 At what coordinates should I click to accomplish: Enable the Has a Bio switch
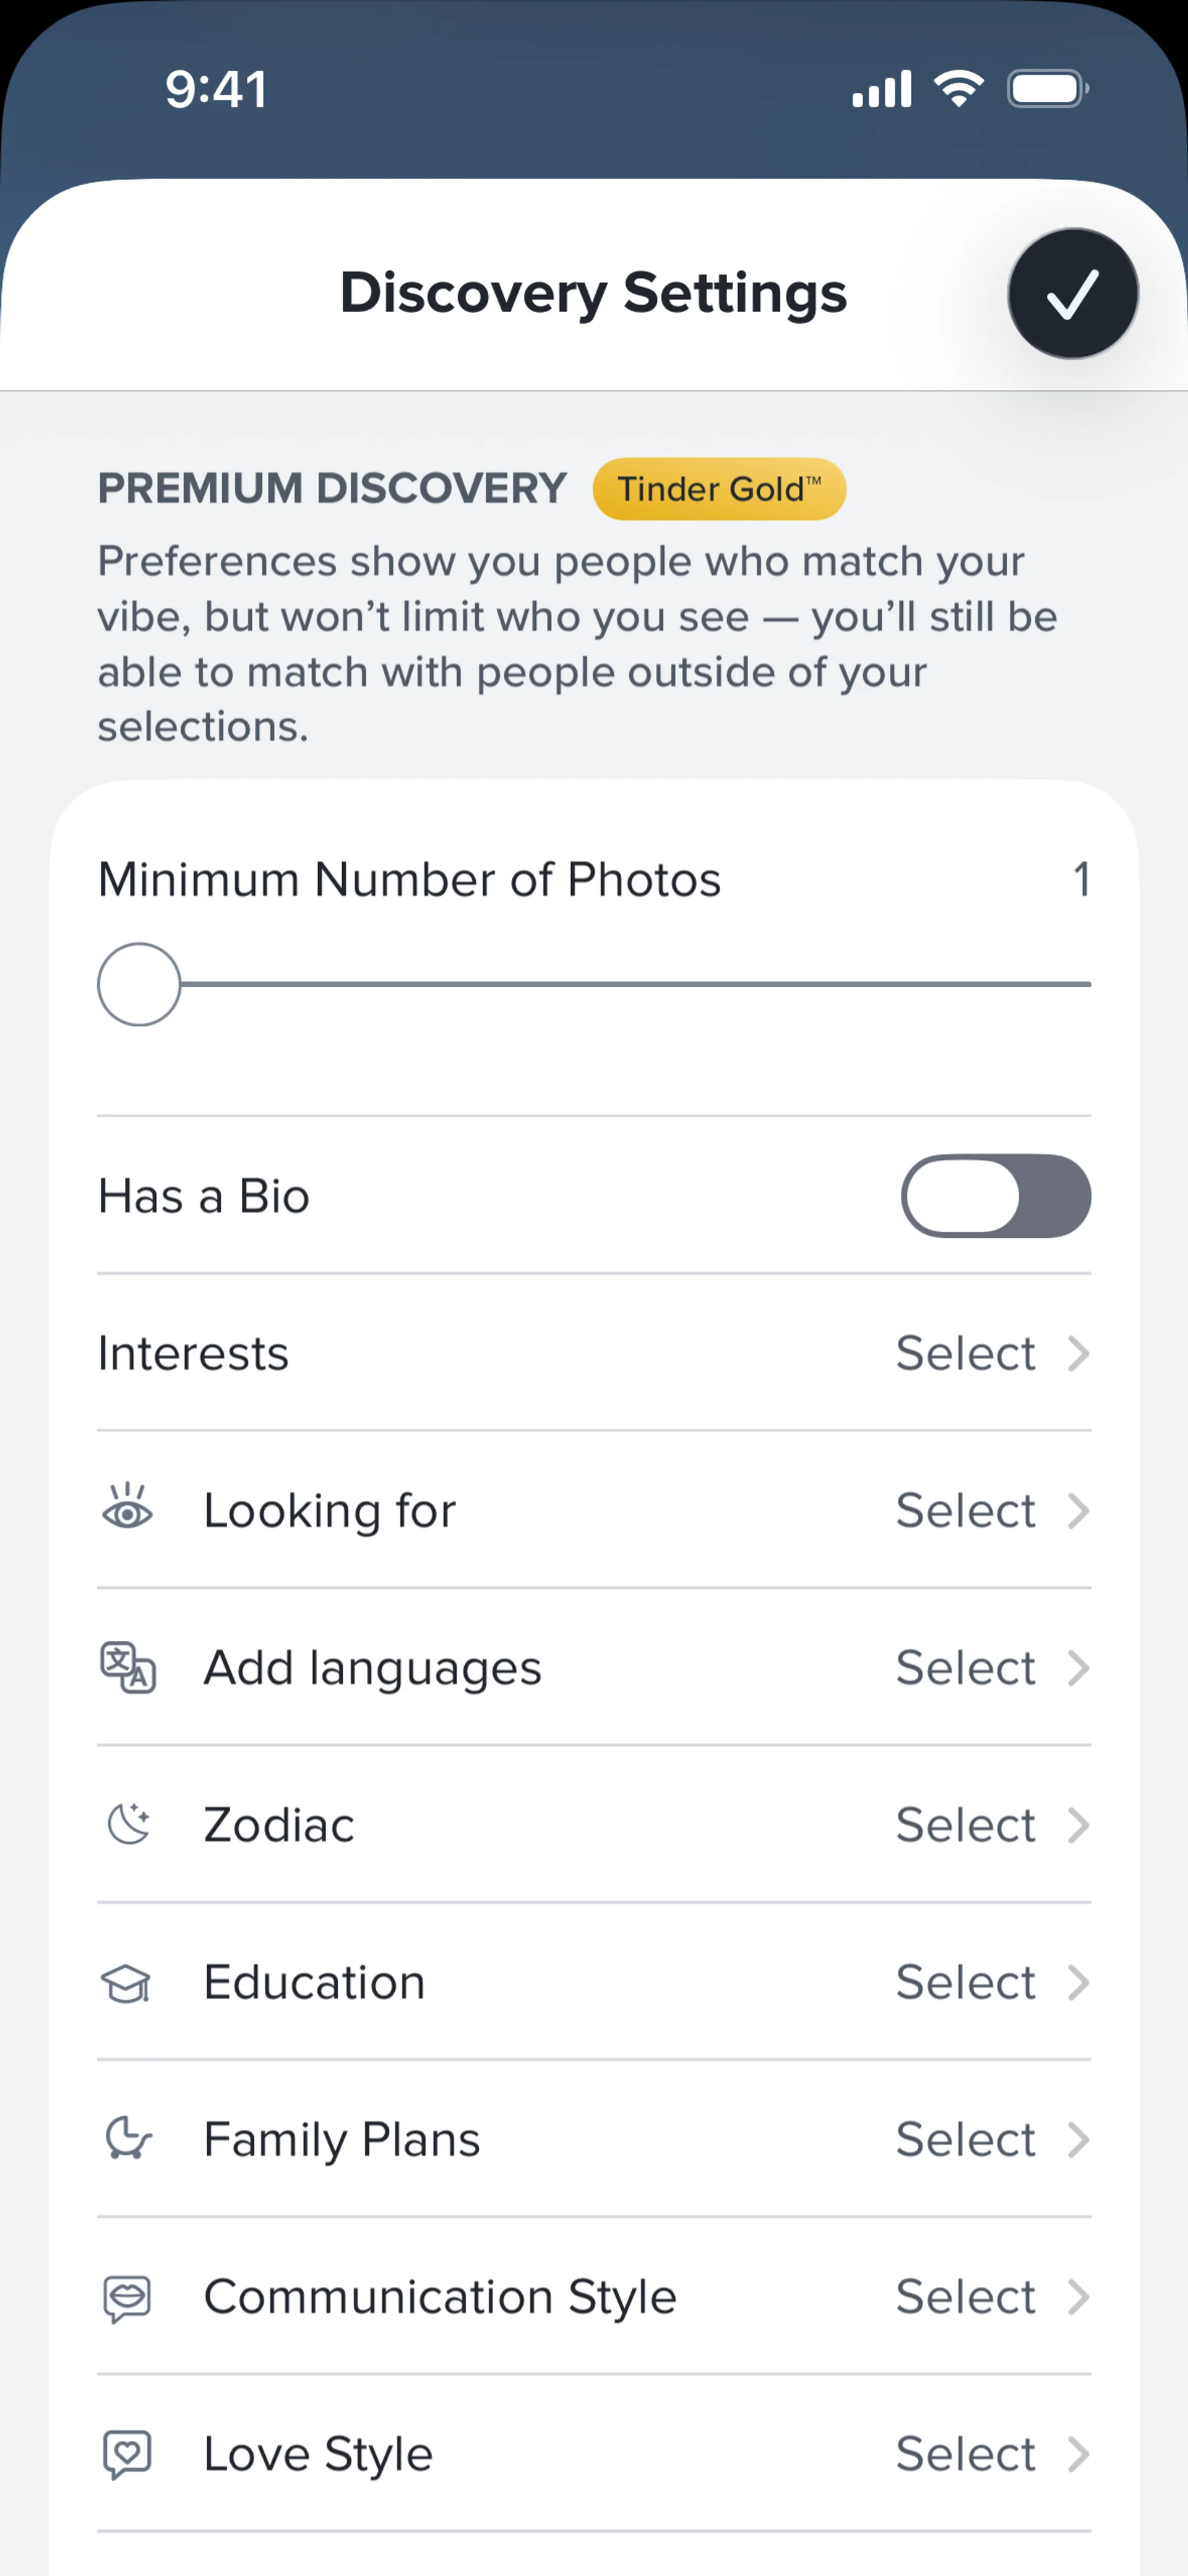coord(995,1196)
